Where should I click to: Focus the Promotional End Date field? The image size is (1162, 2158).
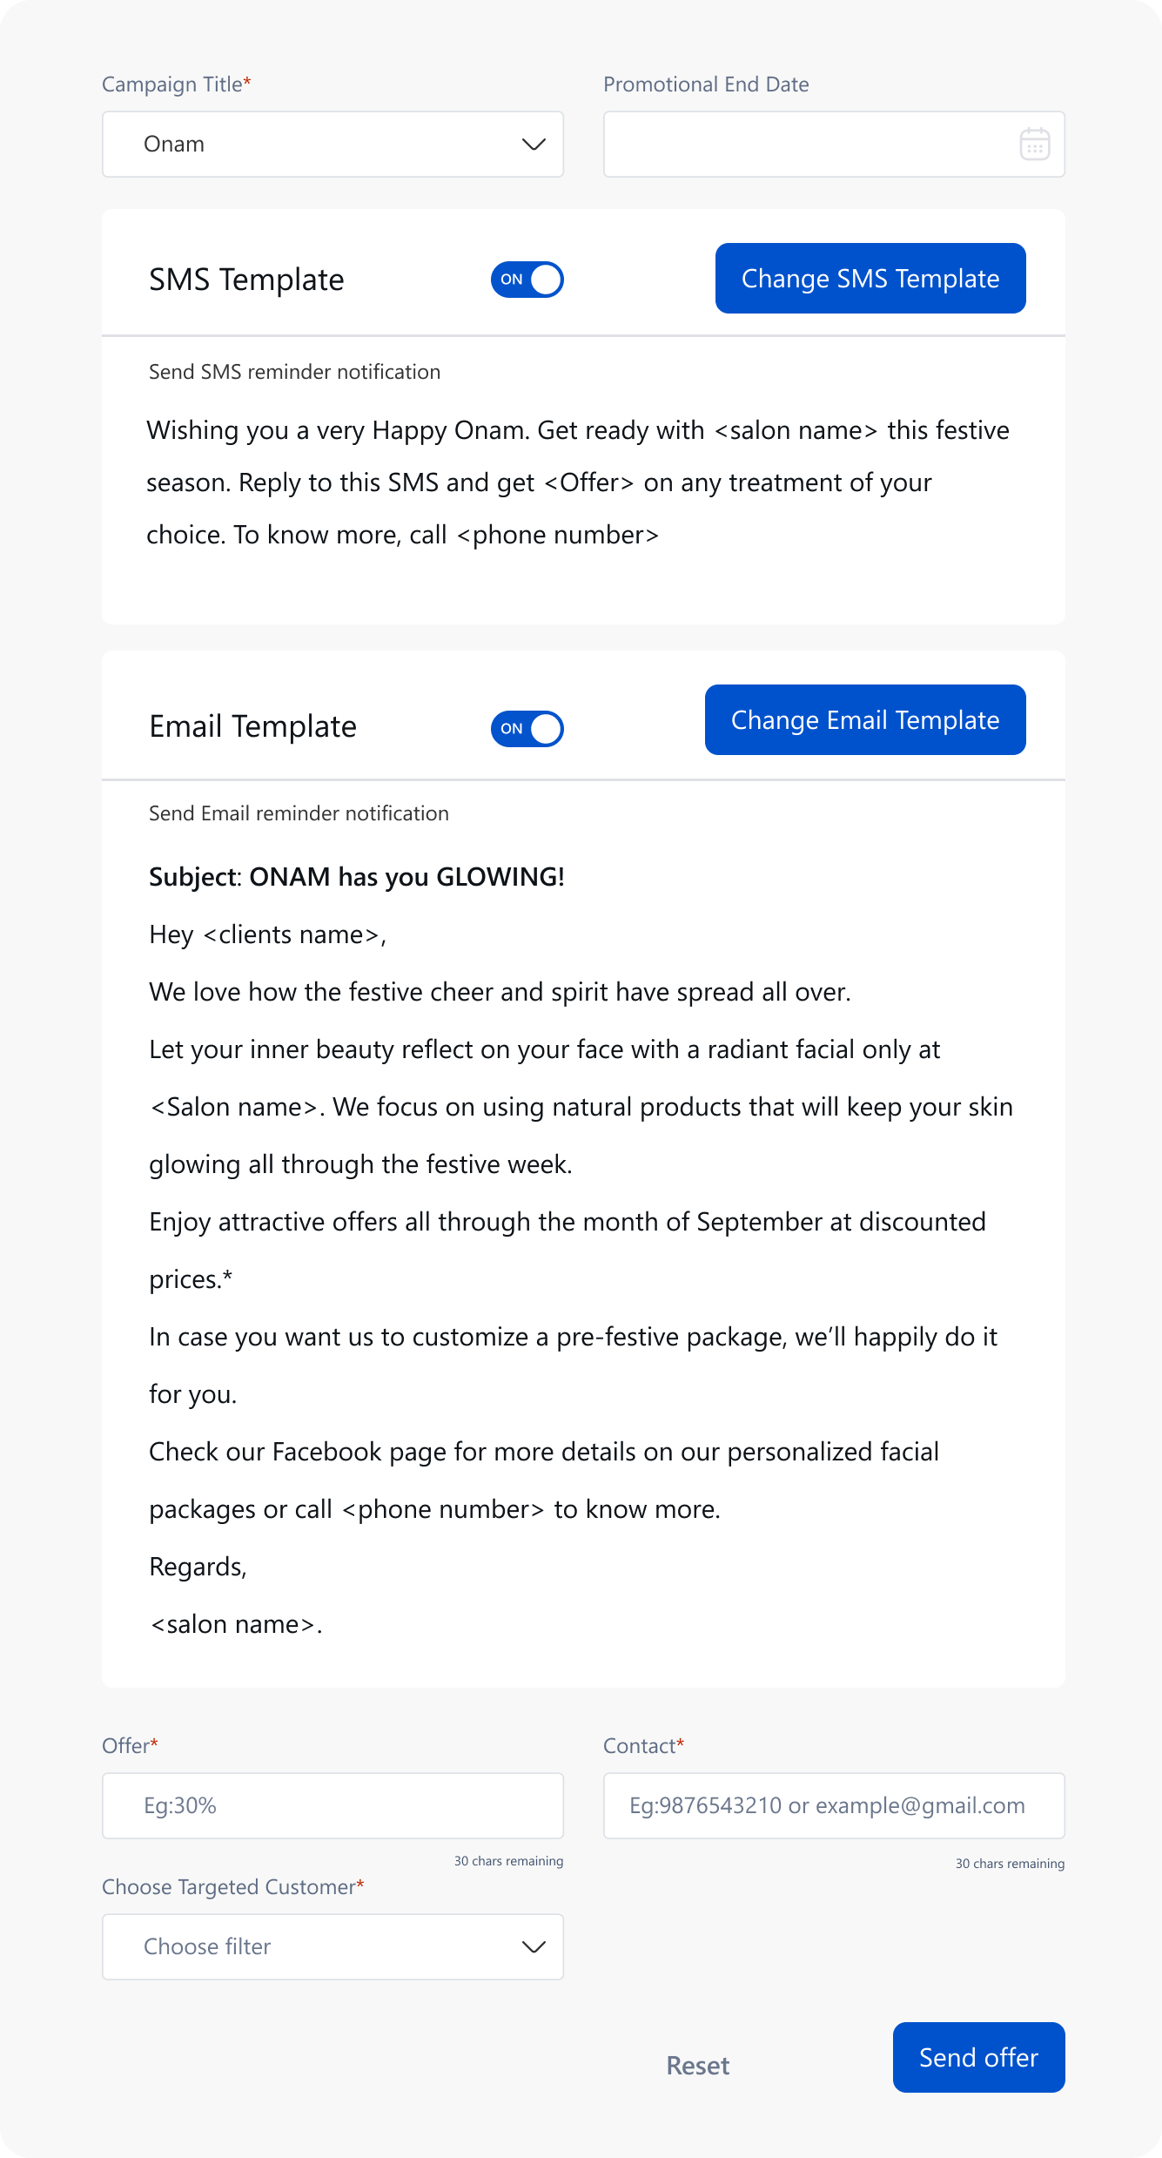click(809, 145)
